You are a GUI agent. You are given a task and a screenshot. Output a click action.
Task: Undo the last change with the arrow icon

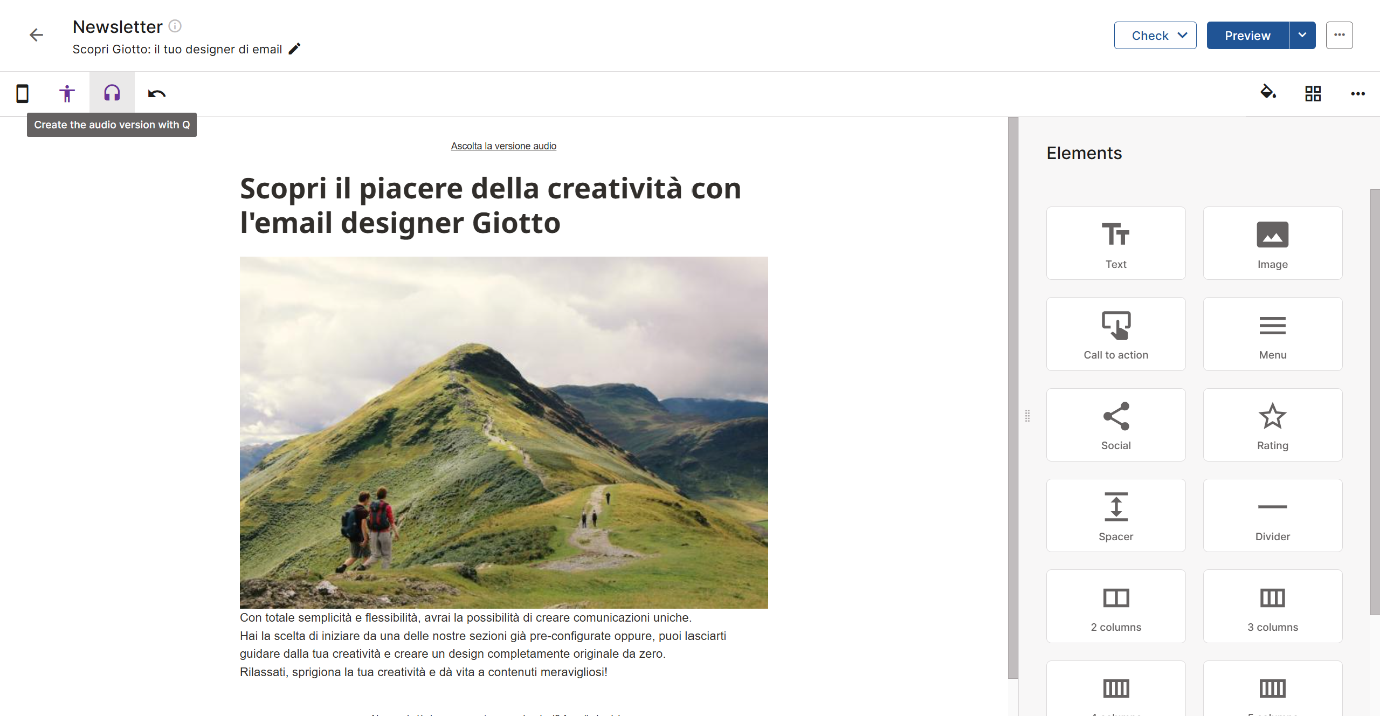157,94
